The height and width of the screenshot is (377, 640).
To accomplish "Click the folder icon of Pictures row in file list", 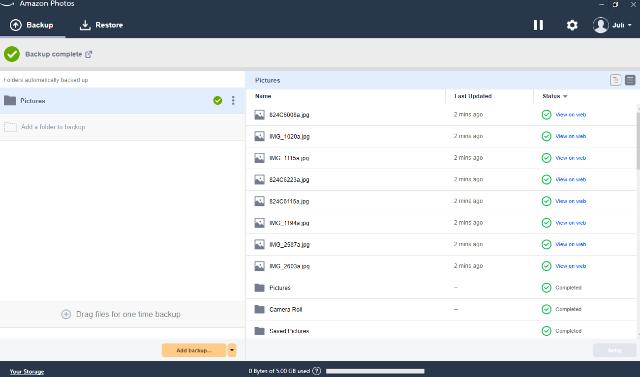I will tap(260, 288).
